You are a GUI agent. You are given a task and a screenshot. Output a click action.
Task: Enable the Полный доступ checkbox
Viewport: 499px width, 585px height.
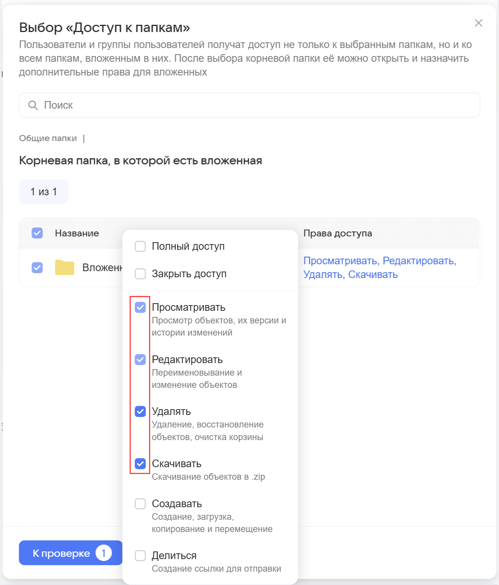(x=140, y=246)
